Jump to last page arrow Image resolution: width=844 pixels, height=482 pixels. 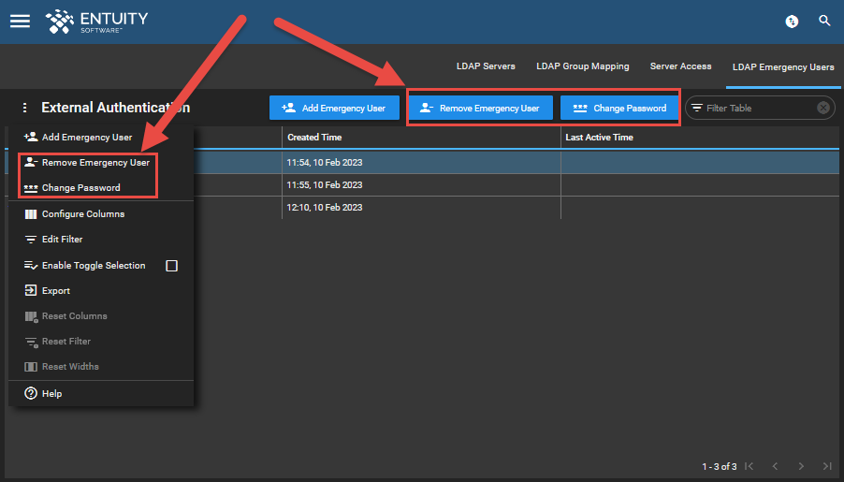pos(827,466)
